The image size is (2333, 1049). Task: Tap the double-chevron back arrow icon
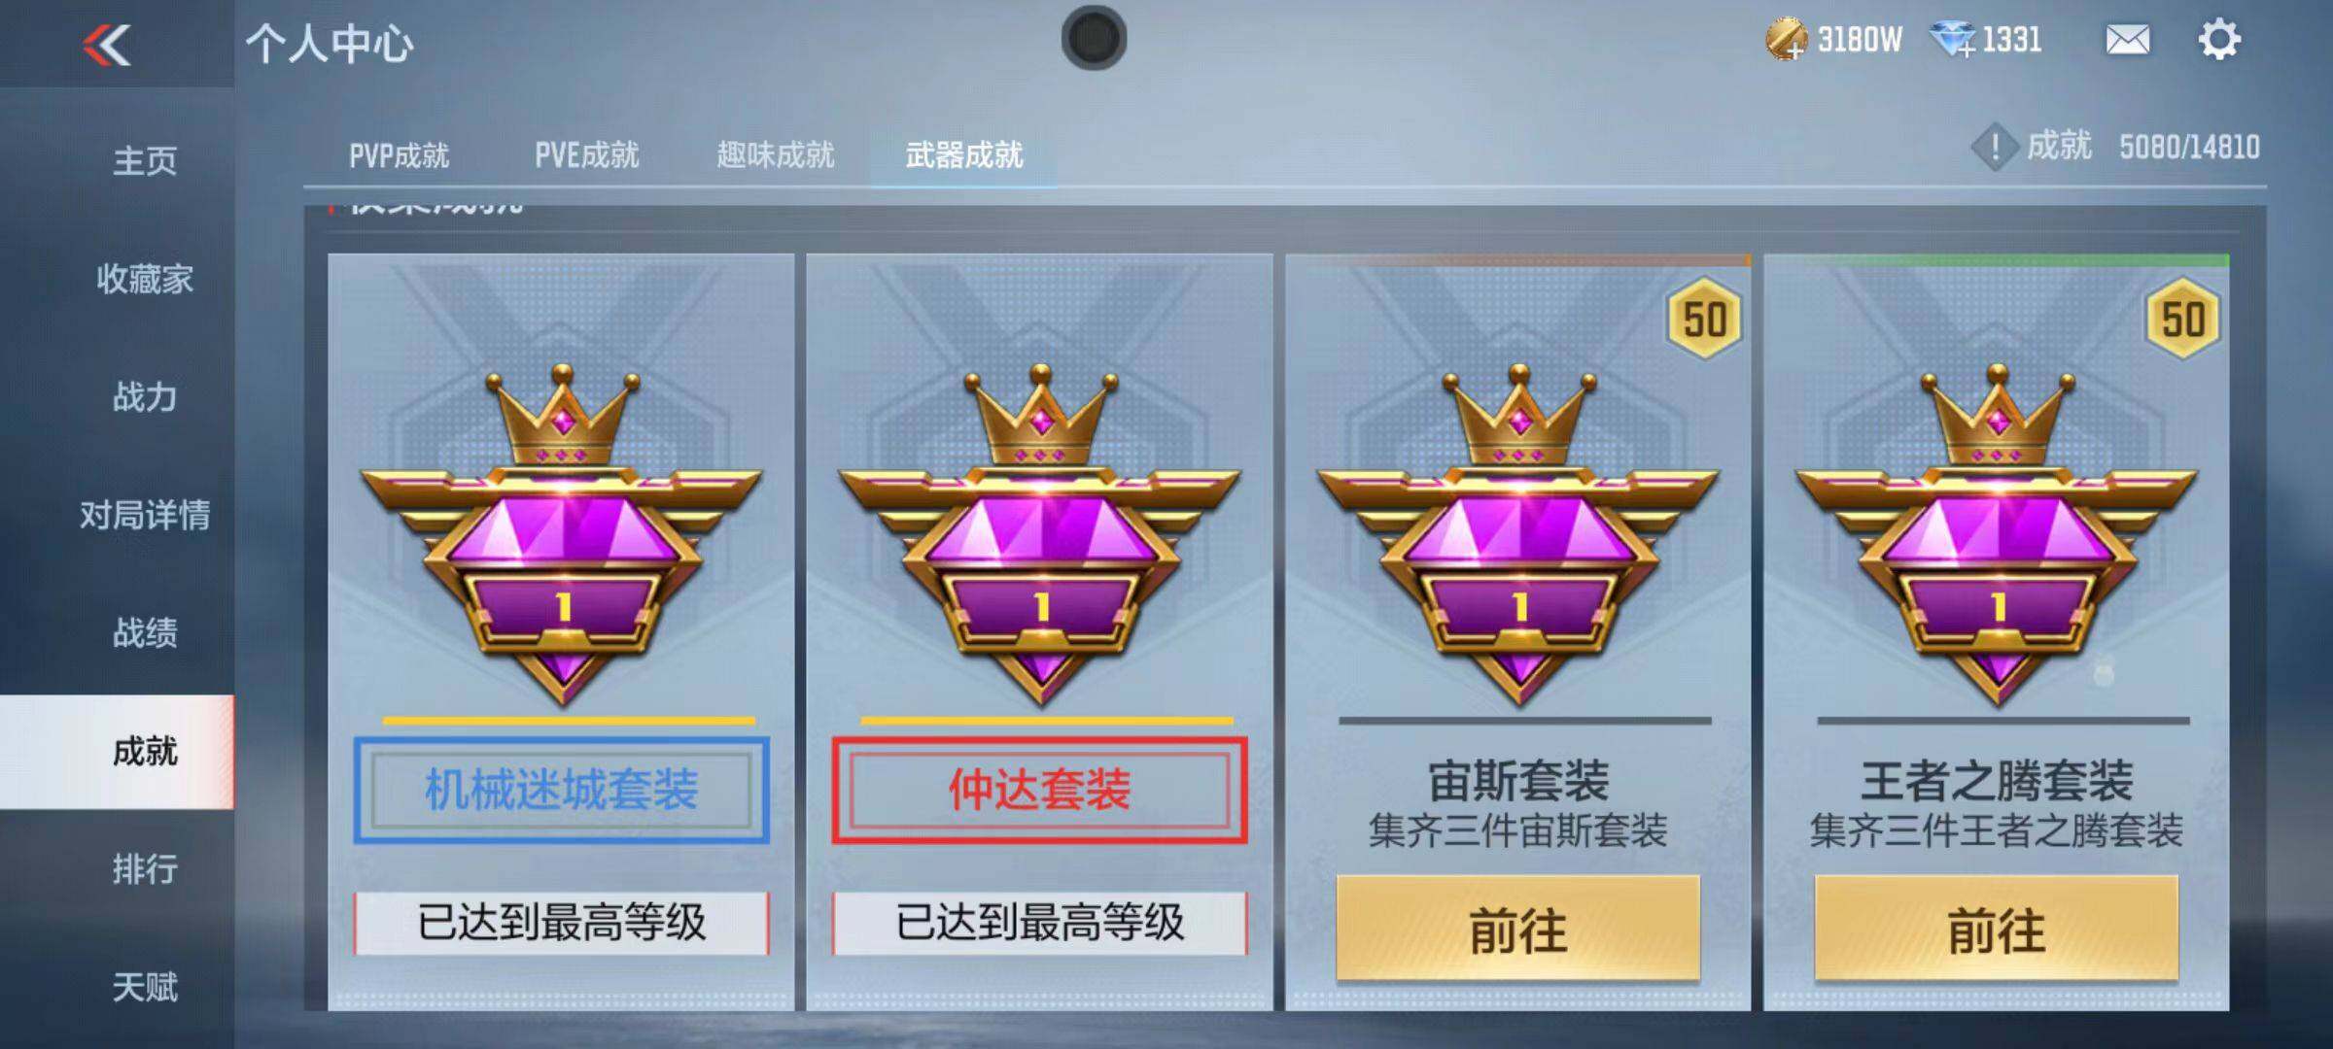click(x=107, y=45)
